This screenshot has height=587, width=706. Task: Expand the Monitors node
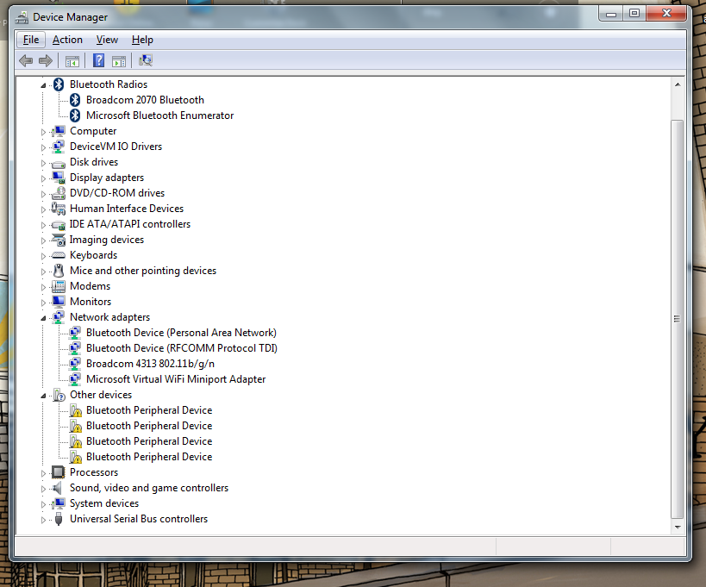point(44,303)
